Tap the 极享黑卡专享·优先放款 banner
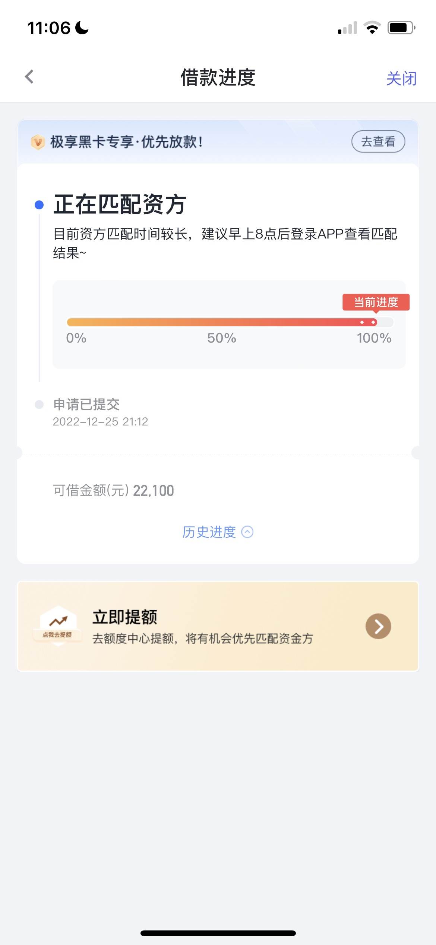The width and height of the screenshot is (436, 945). pos(218,142)
